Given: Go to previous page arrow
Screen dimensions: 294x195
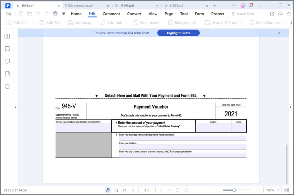Looking at the screenshot, I should coord(133,190).
